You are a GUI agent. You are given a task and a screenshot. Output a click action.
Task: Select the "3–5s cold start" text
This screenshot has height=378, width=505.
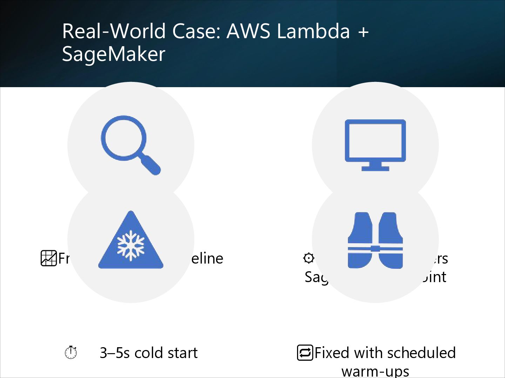coord(149,353)
